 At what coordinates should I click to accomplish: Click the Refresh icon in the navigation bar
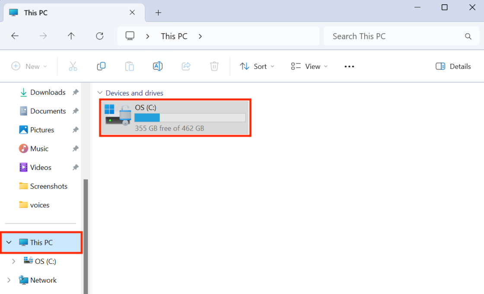(99, 36)
